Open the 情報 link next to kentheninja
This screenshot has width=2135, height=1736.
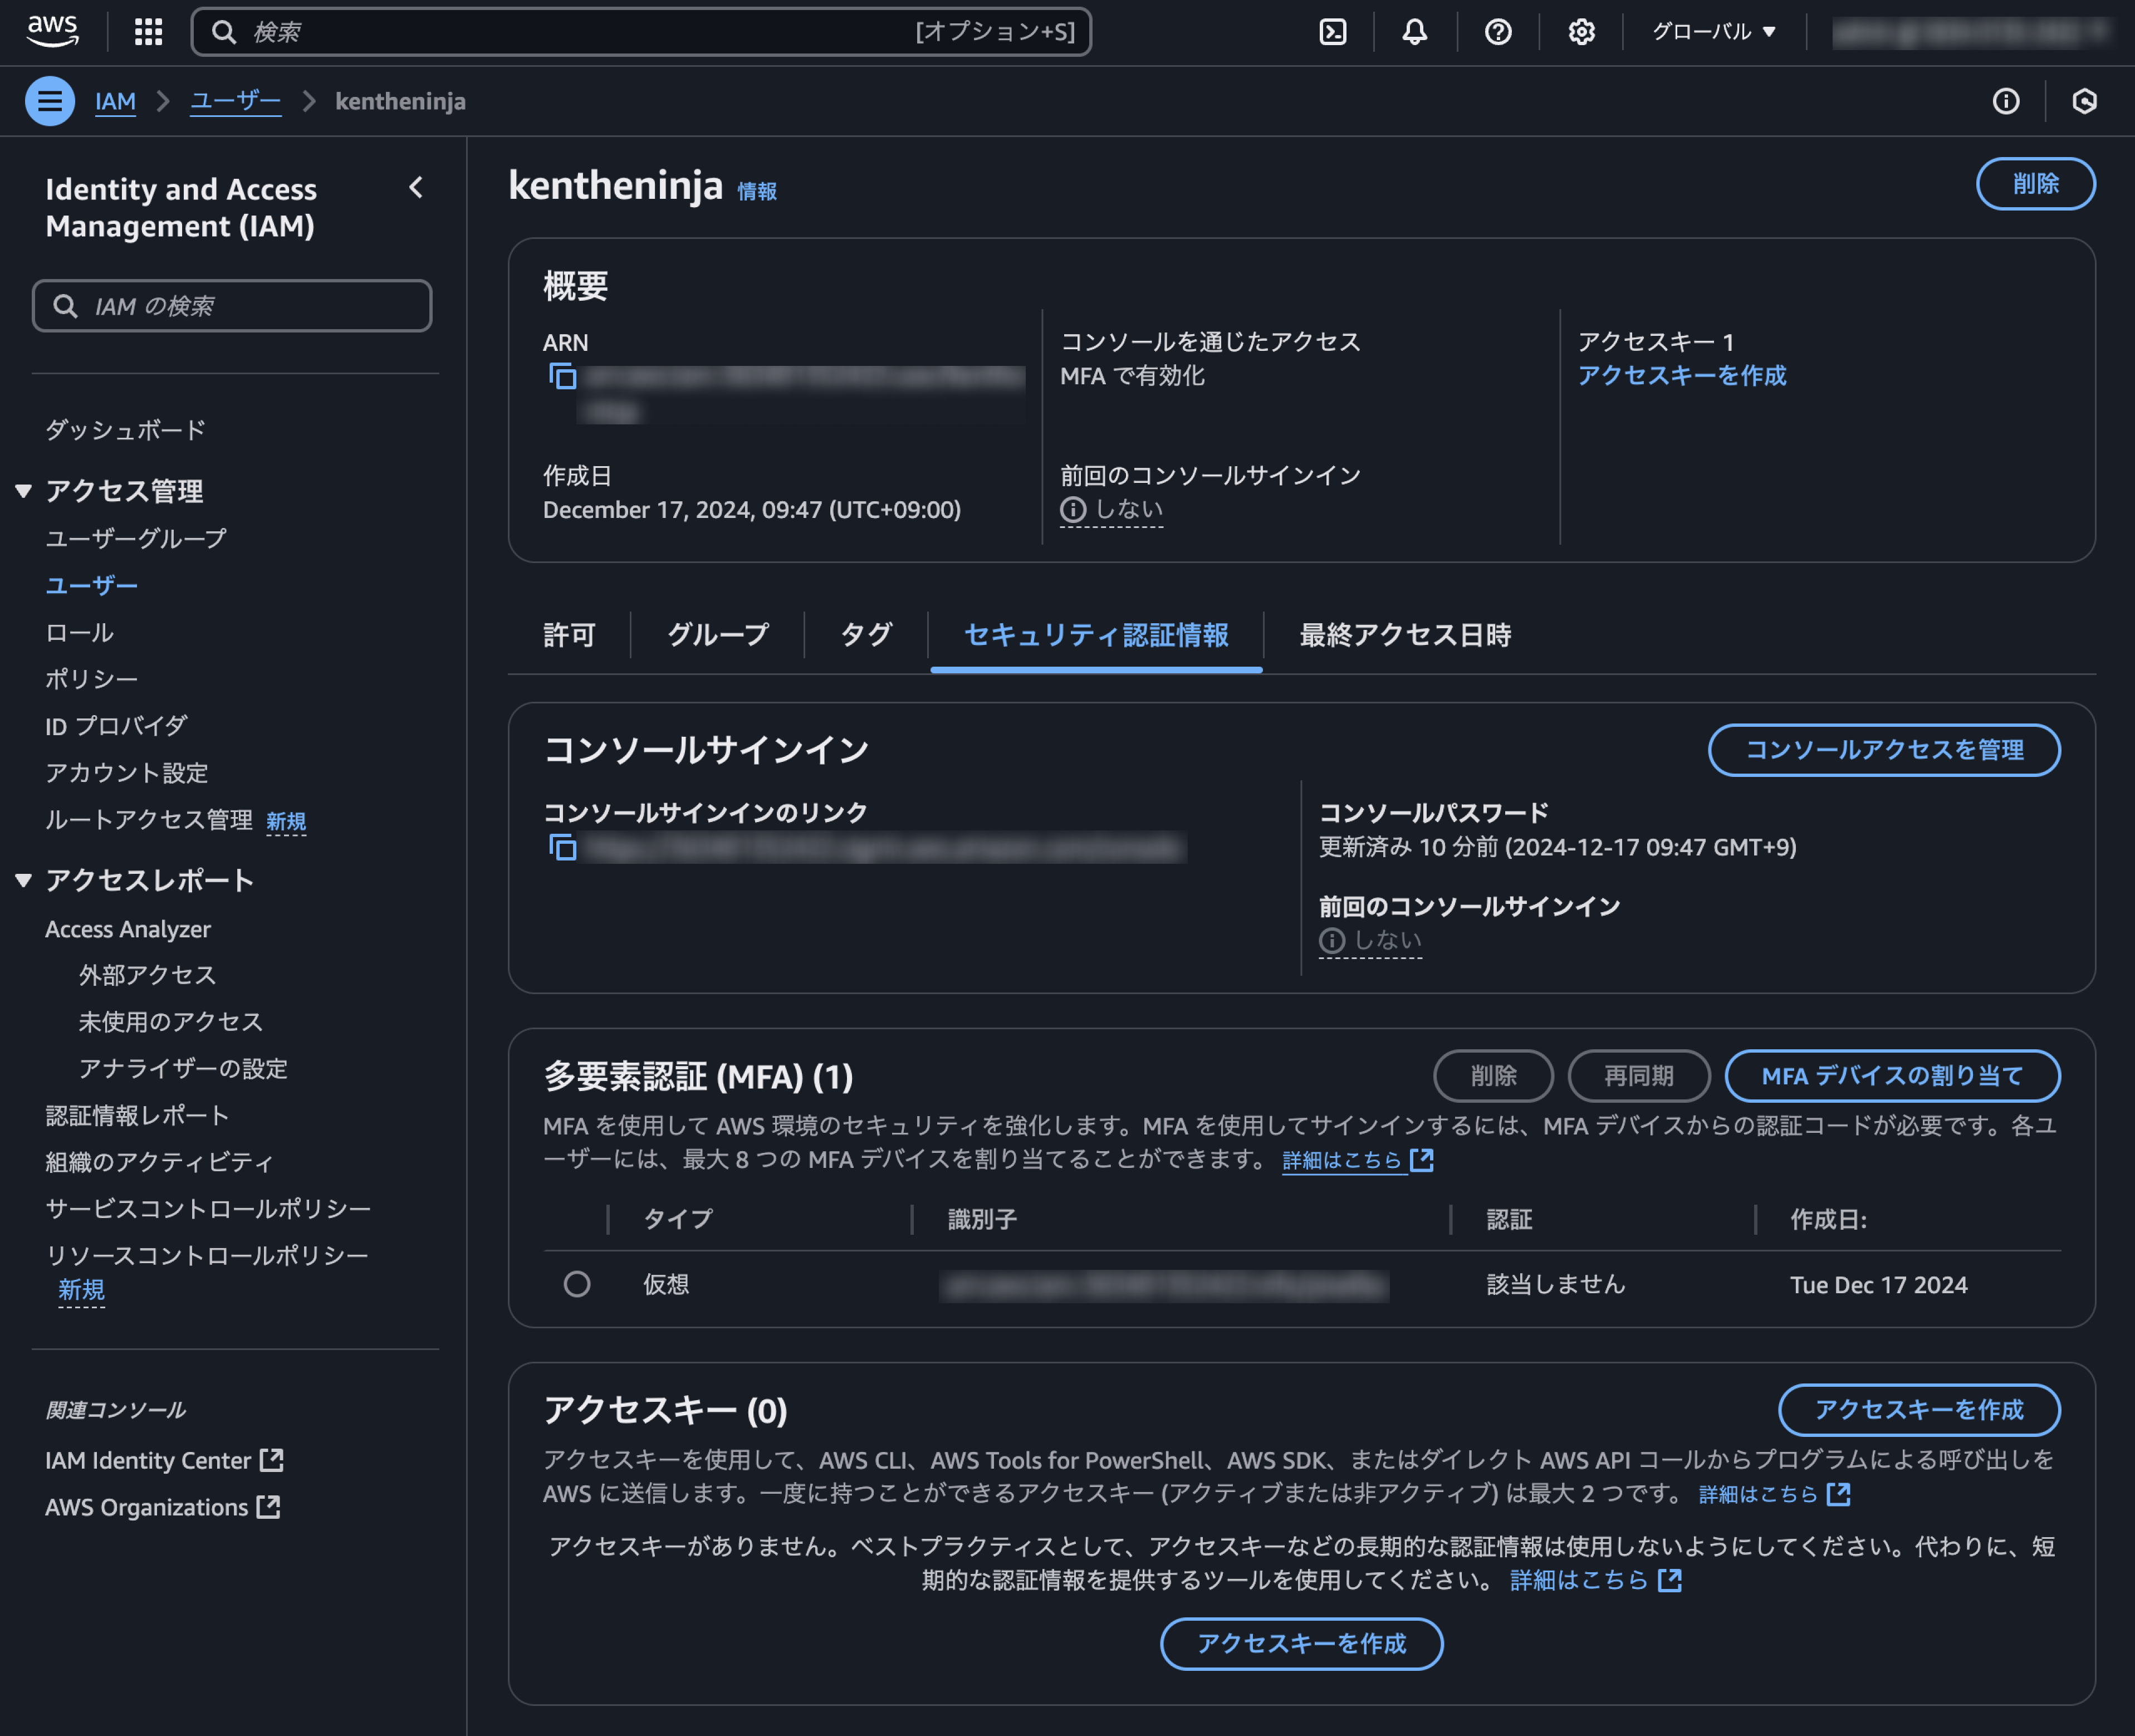[757, 191]
